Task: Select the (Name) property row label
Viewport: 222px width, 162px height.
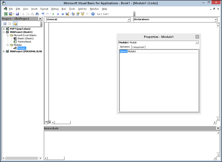Action: (x=124, y=52)
